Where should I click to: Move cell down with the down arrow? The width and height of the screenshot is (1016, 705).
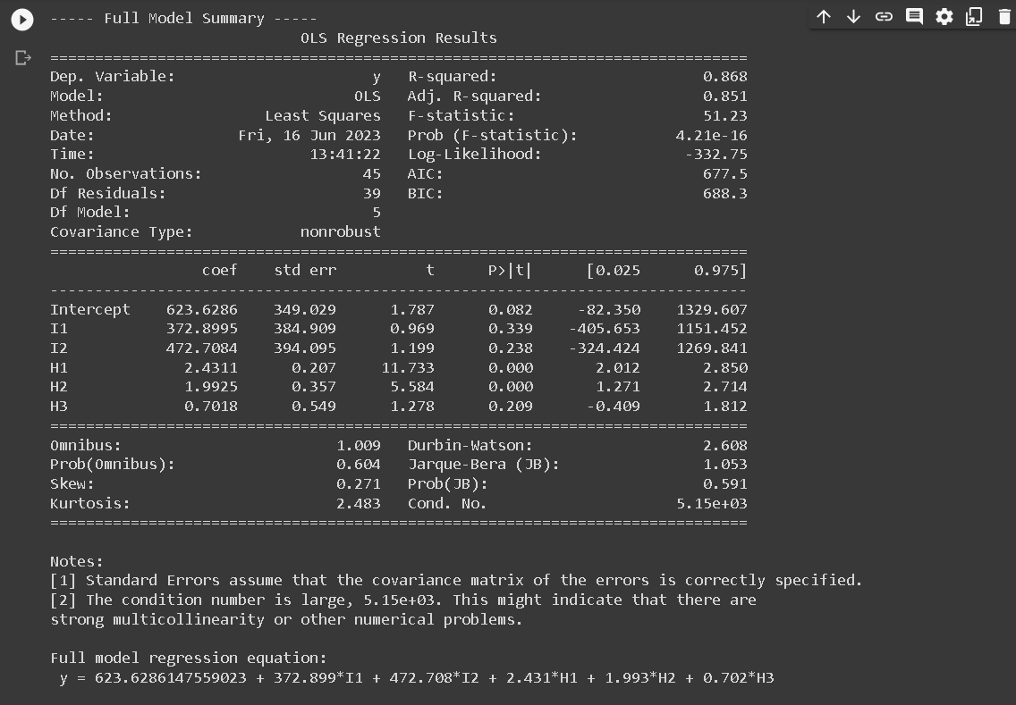point(853,17)
